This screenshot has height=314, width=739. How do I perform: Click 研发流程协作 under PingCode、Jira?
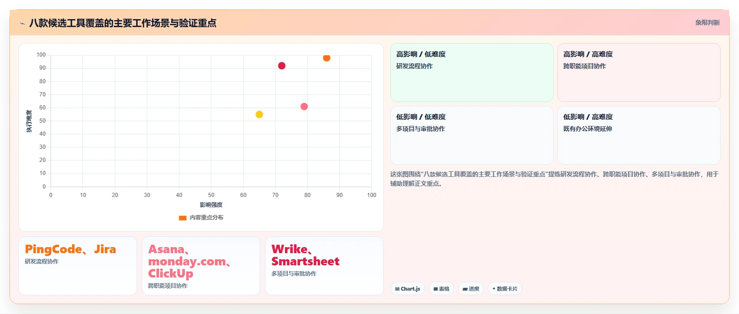[x=42, y=262]
